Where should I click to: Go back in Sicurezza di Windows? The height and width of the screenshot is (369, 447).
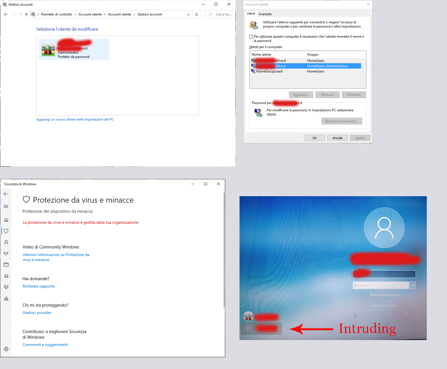[6, 194]
